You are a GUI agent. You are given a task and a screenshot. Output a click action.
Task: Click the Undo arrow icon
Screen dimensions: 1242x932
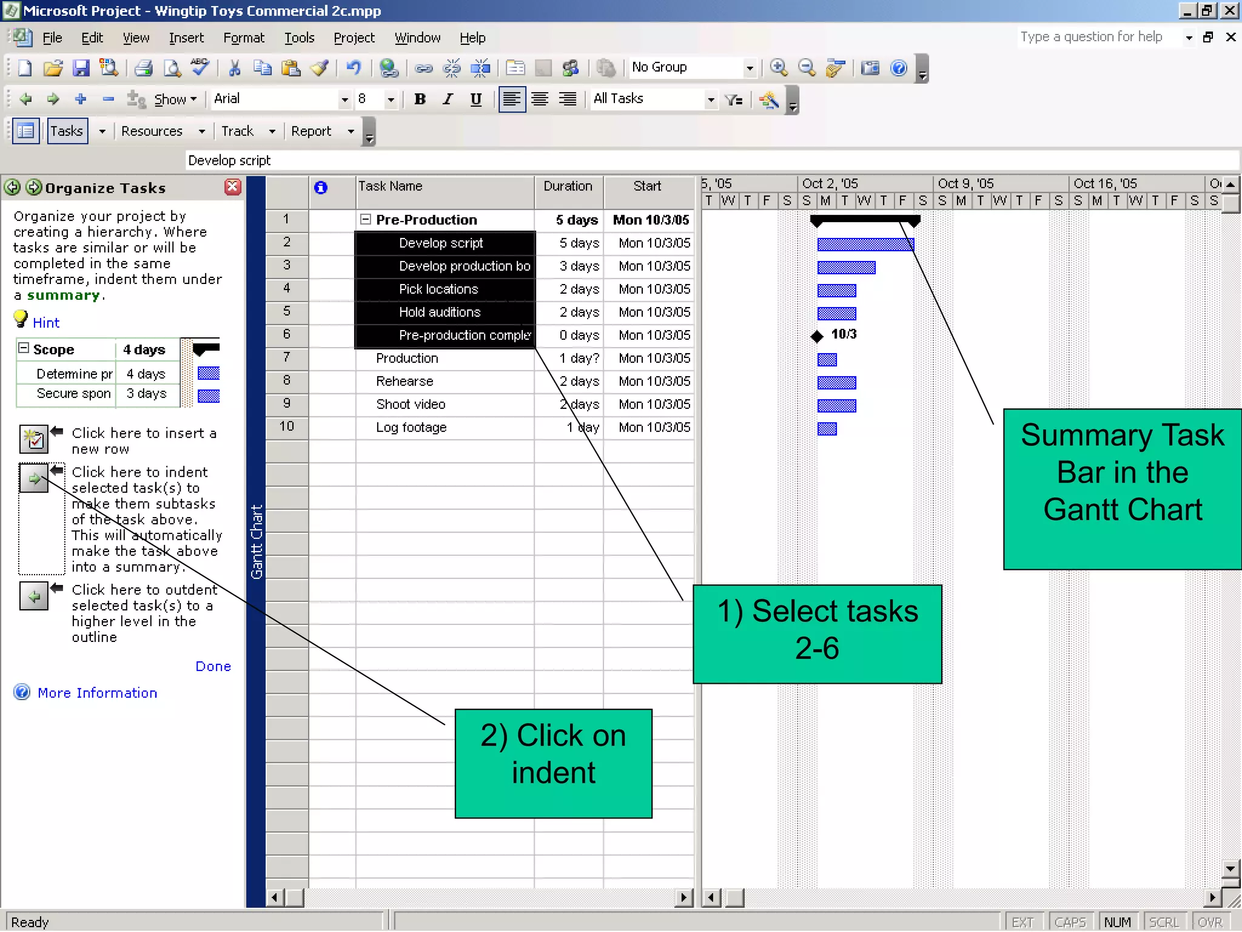(x=354, y=68)
